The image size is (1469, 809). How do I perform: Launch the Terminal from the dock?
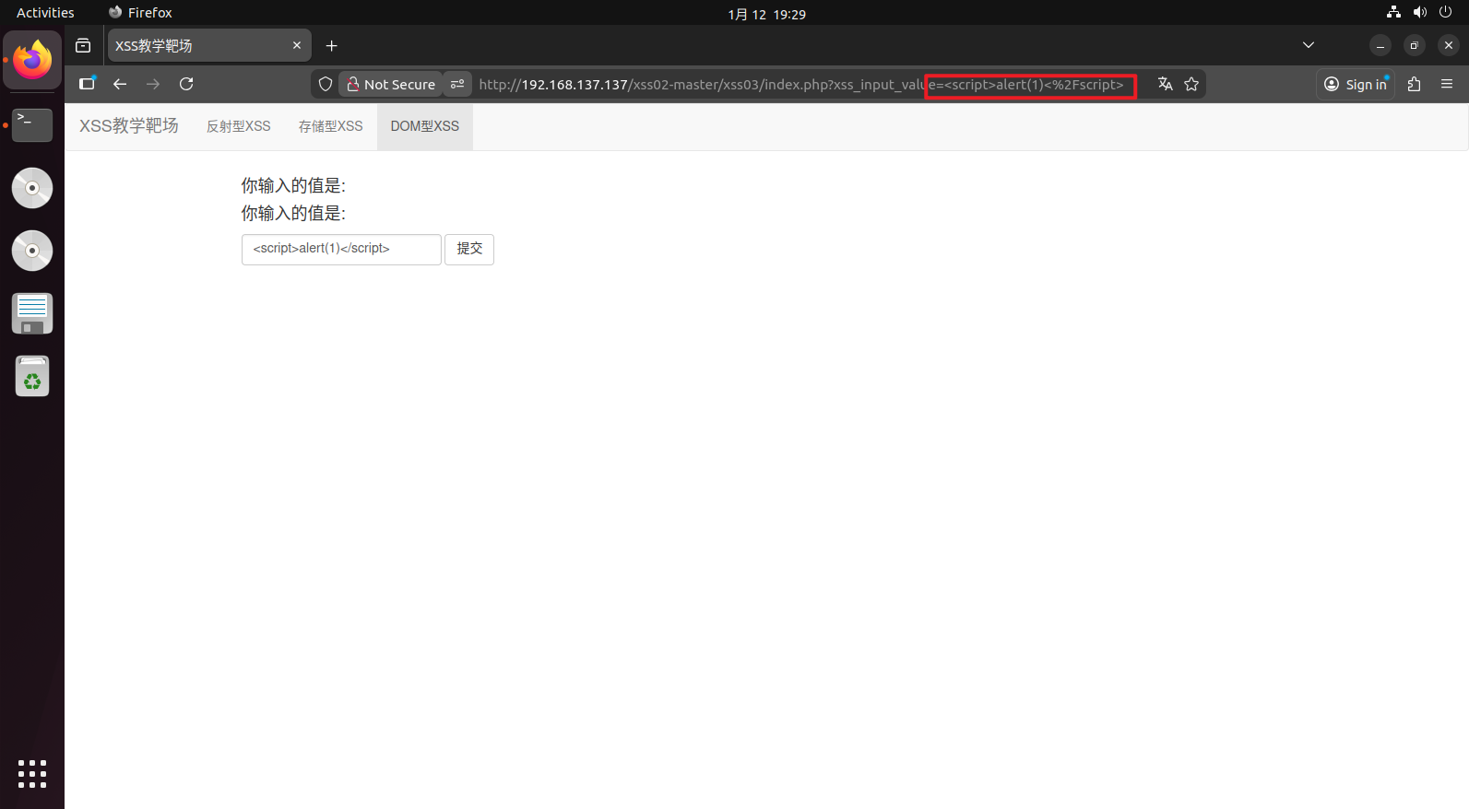(x=32, y=124)
